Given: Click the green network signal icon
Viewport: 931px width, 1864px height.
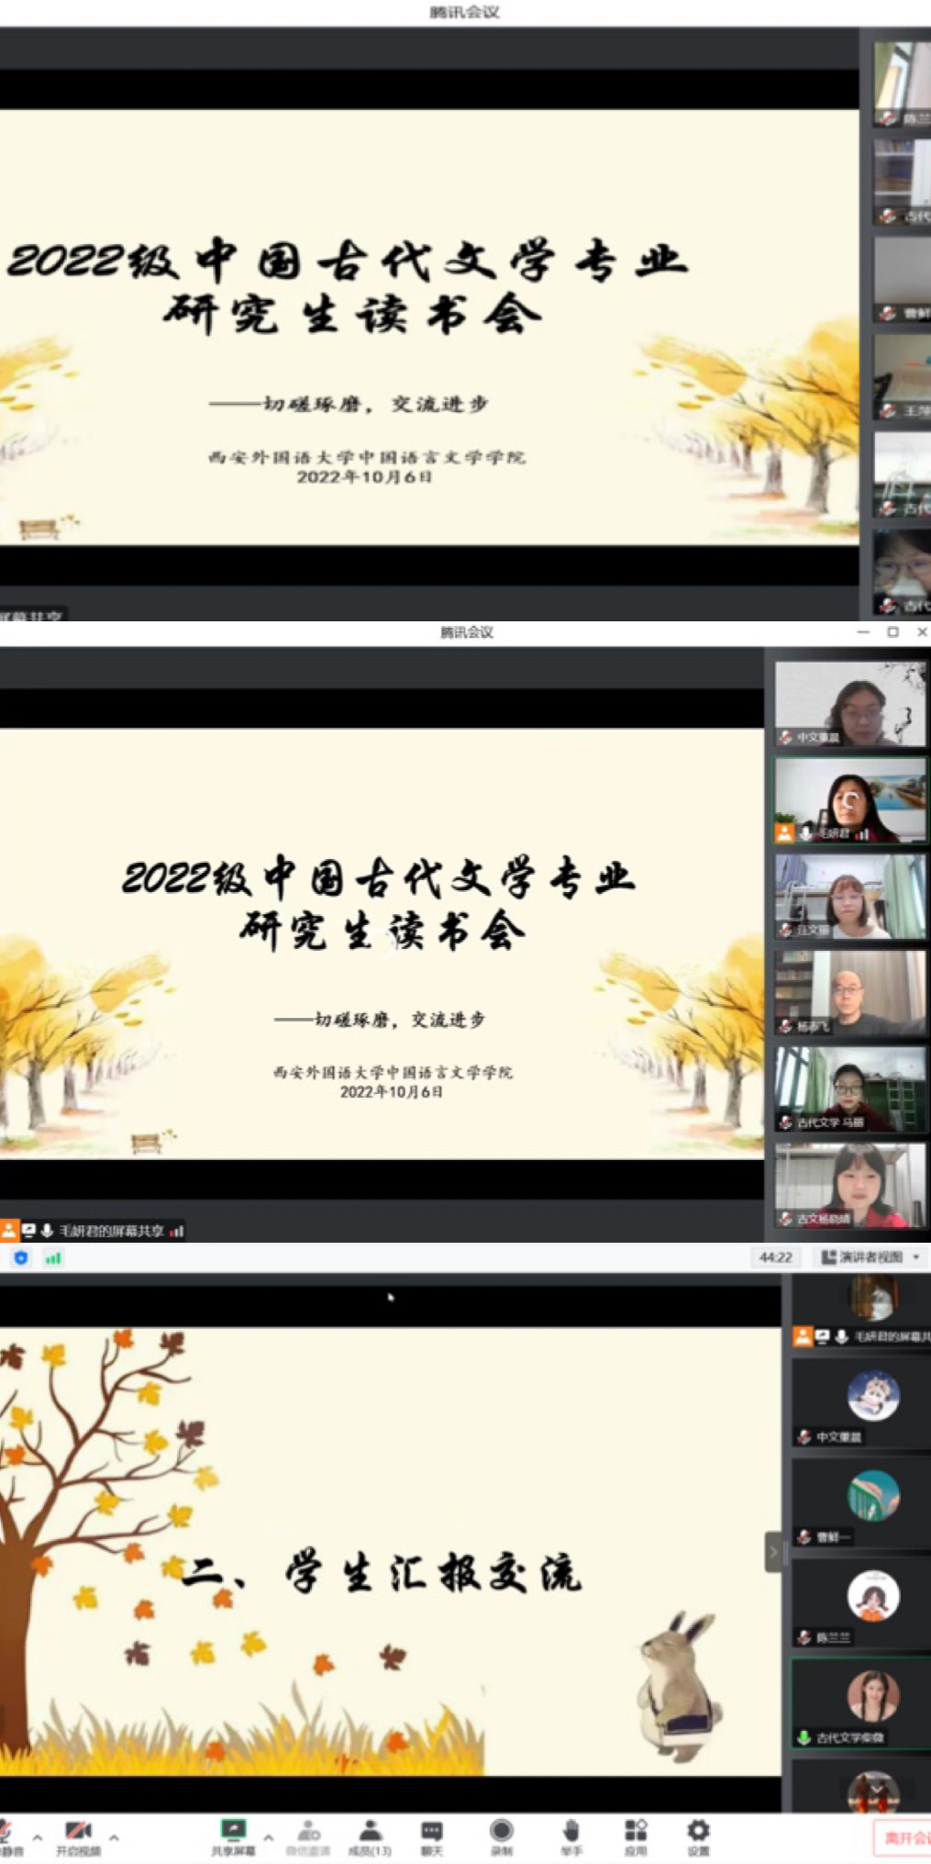Looking at the screenshot, I should 53,1258.
